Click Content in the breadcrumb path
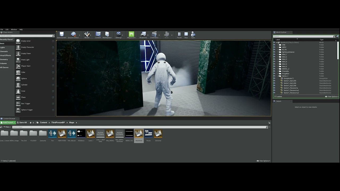The width and height of the screenshot is (340, 191). pos(44,123)
